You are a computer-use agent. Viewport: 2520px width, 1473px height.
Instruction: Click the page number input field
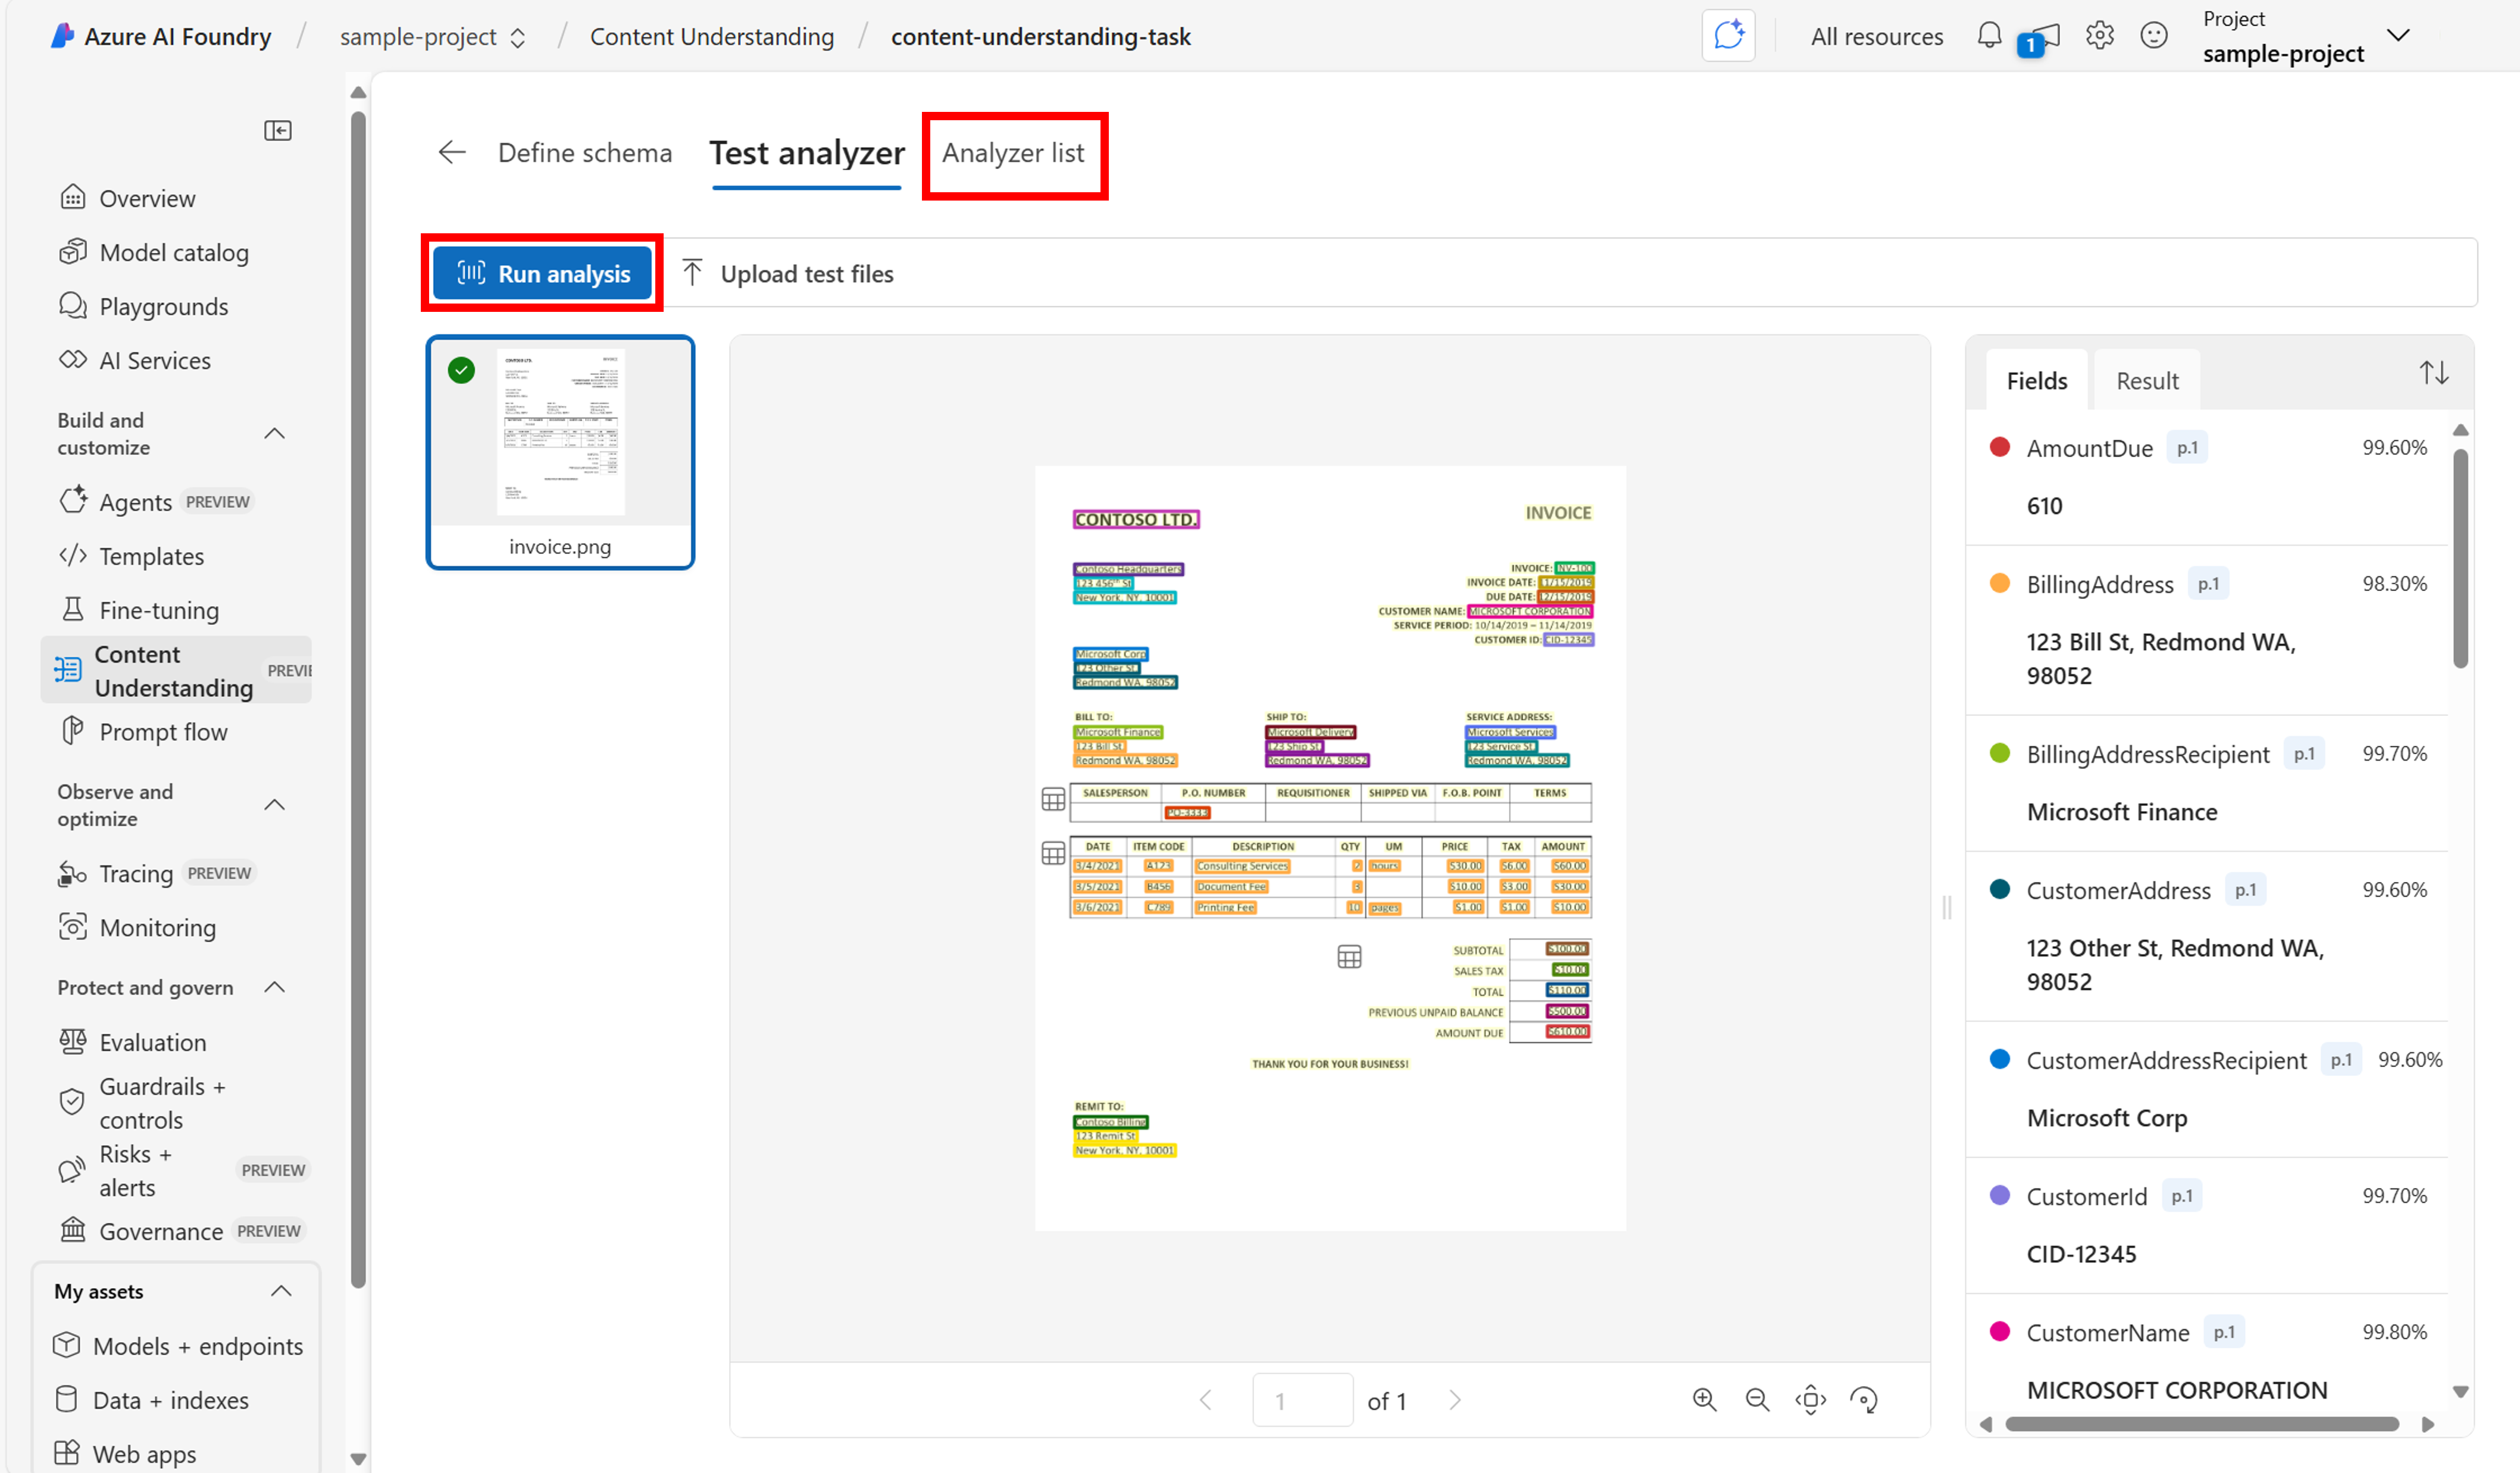(1302, 1399)
